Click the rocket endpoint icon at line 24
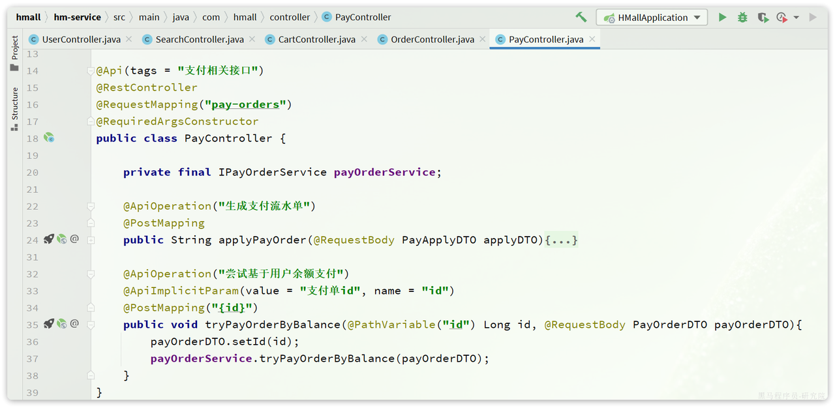Screen dimensions: 835x408 click(x=49, y=239)
